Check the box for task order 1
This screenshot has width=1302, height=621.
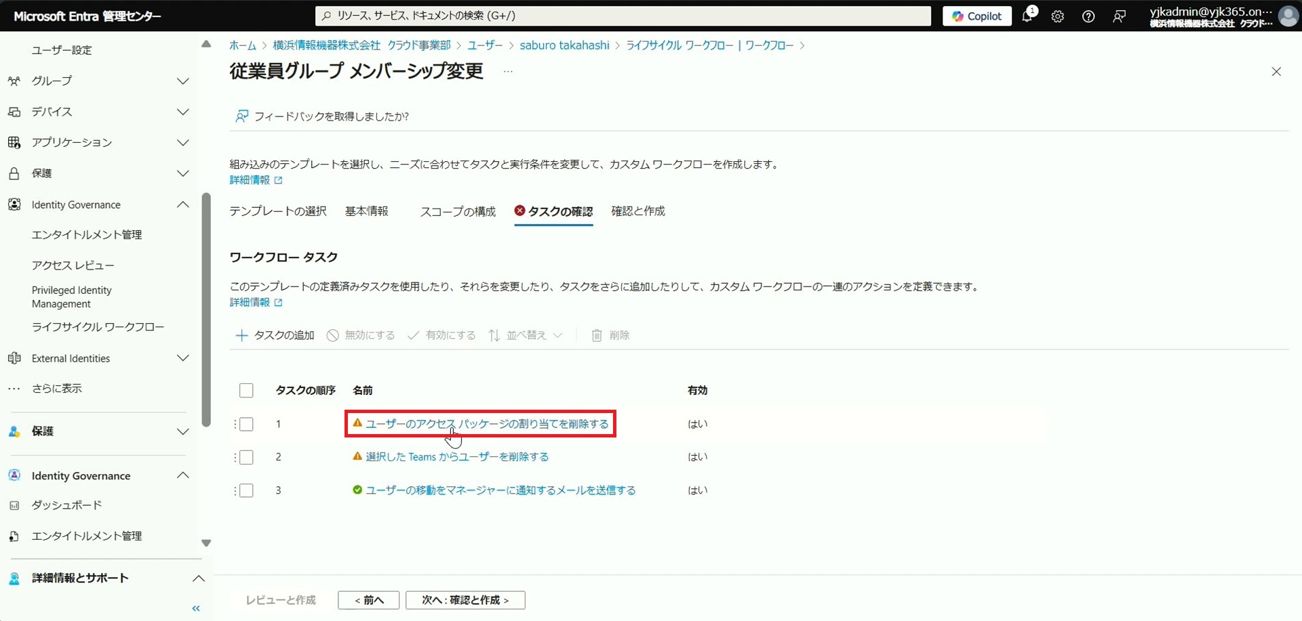pyautogui.click(x=246, y=424)
